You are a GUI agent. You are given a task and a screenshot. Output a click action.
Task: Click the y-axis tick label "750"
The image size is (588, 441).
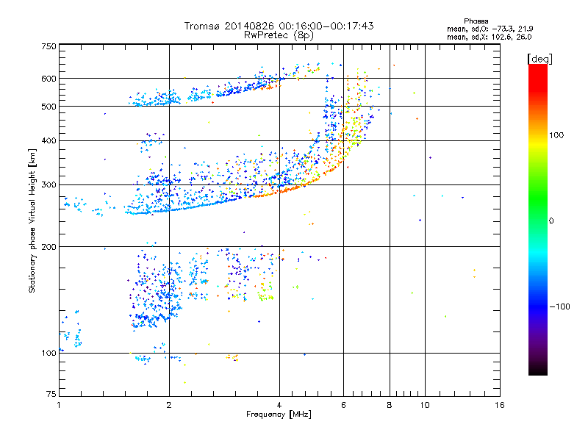click(x=49, y=46)
